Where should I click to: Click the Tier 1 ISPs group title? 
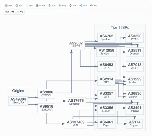pyautogui.click(x=120, y=27)
